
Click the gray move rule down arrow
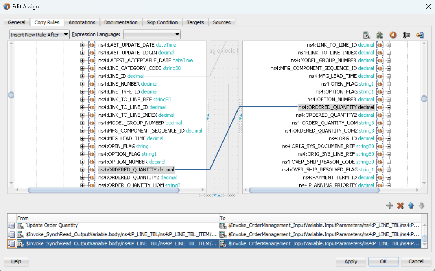421,206
